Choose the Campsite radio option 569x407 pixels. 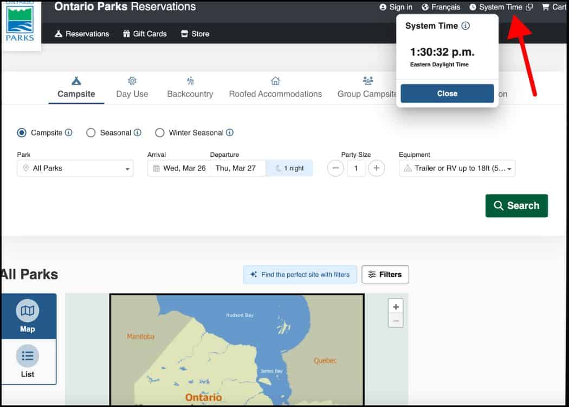tap(22, 132)
